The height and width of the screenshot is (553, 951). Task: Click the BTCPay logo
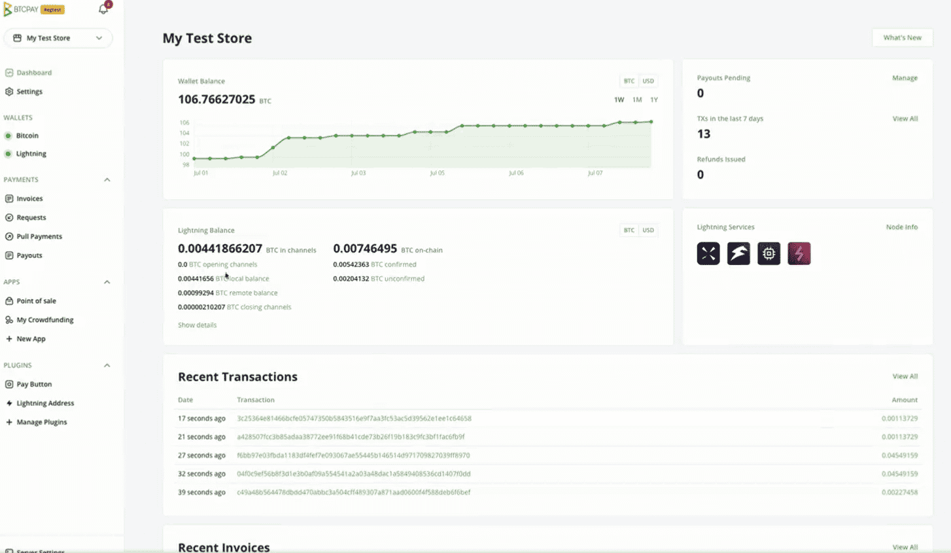22,10
